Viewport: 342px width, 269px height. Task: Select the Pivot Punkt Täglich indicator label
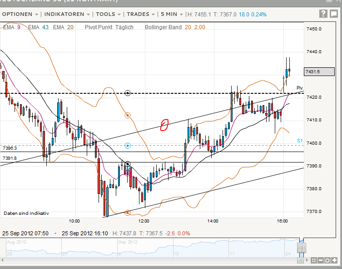[x=109, y=27]
